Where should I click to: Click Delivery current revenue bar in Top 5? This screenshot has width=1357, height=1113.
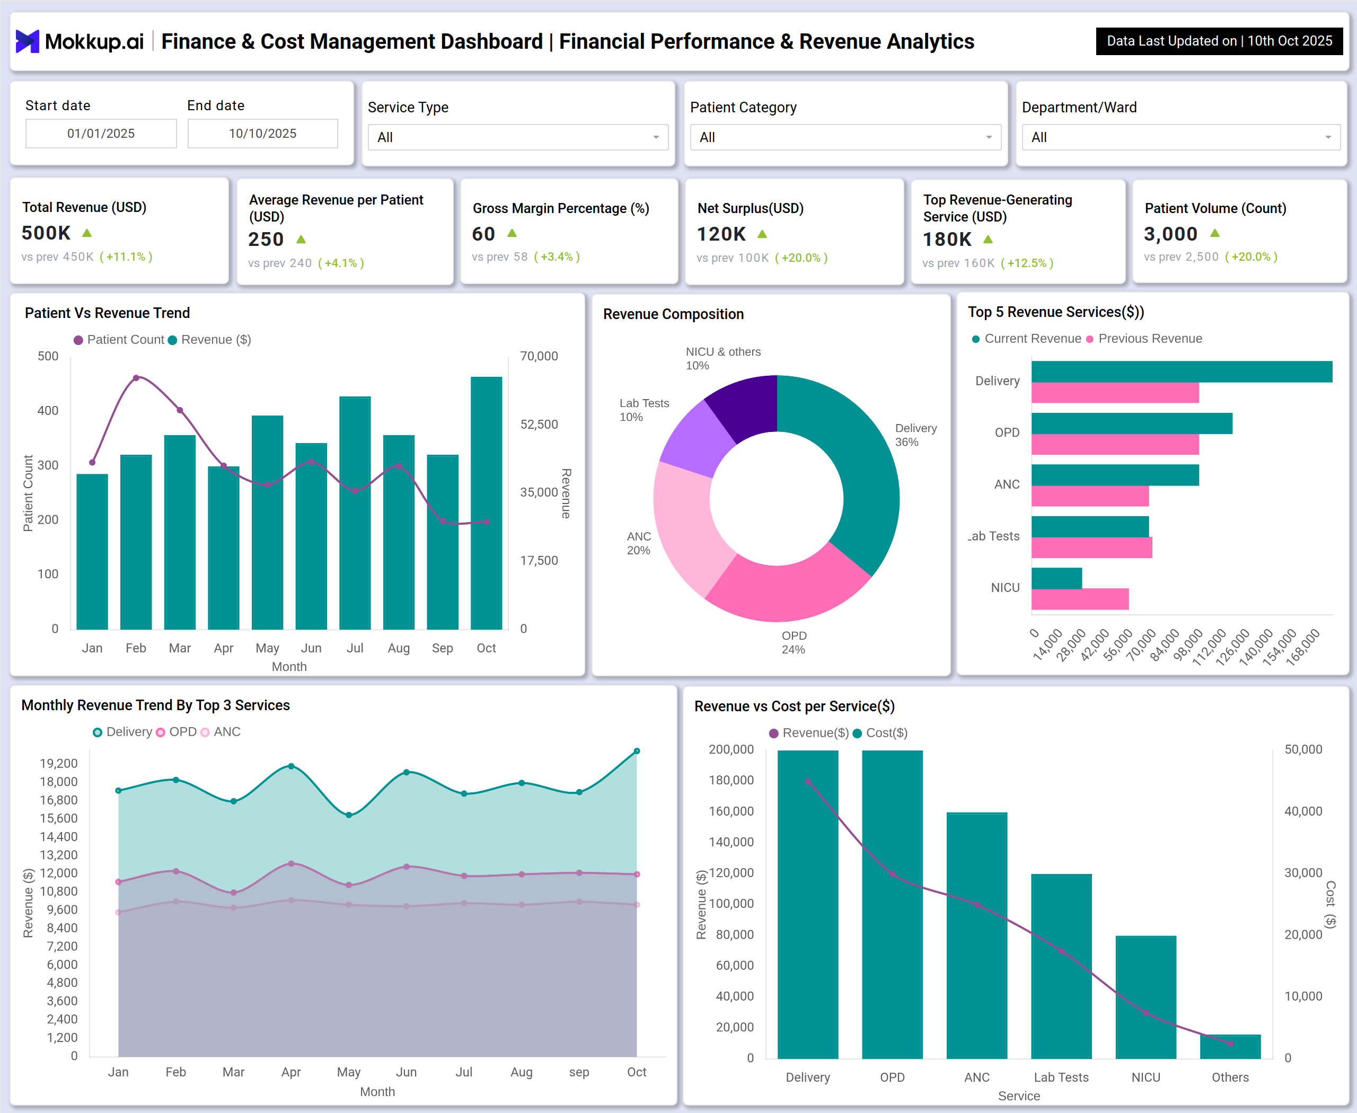[x=1182, y=372]
